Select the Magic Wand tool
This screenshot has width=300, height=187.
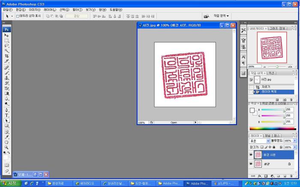pos(6,51)
